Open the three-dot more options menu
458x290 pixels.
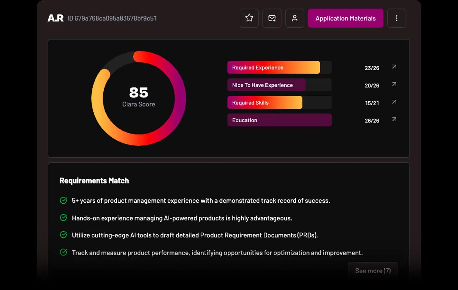point(396,18)
